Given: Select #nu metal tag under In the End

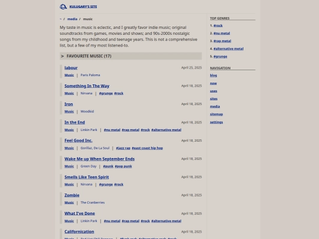Looking at the screenshot, I should (x=112, y=130).
